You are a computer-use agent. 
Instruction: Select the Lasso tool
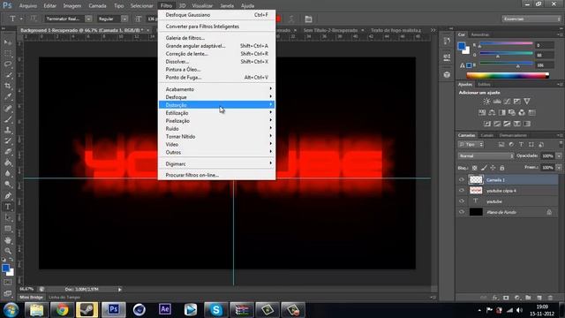[8, 64]
